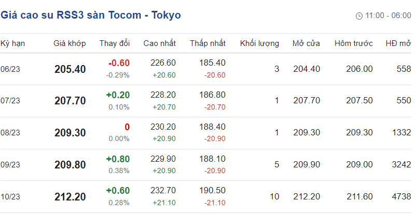The image size is (415, 217).
Task: Click the Hôm trước column header
Action: click(354, 43)
